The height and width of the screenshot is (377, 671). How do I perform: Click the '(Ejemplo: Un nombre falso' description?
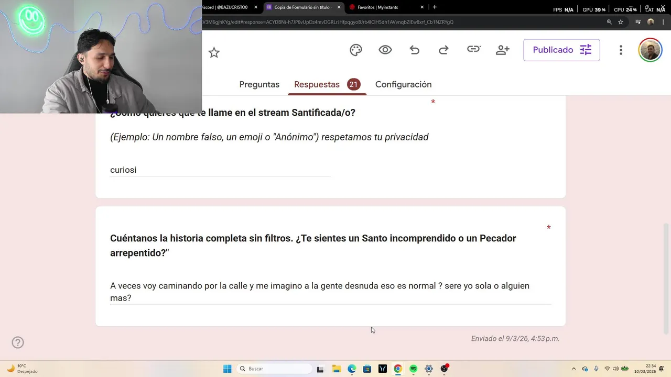click(x=269, y=137)
